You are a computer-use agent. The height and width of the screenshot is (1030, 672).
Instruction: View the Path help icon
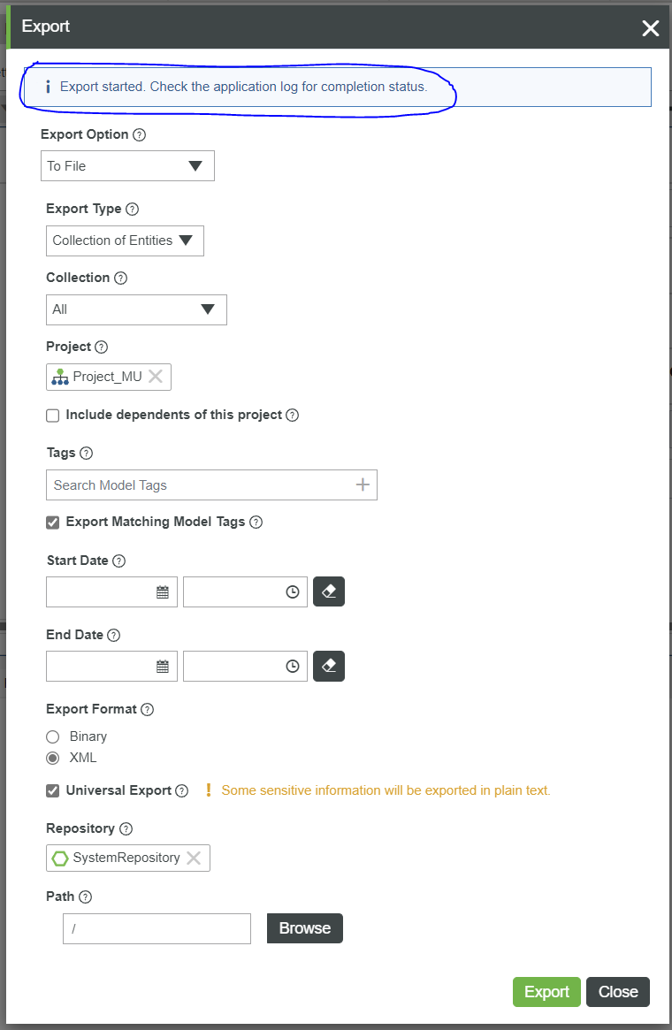86,896
